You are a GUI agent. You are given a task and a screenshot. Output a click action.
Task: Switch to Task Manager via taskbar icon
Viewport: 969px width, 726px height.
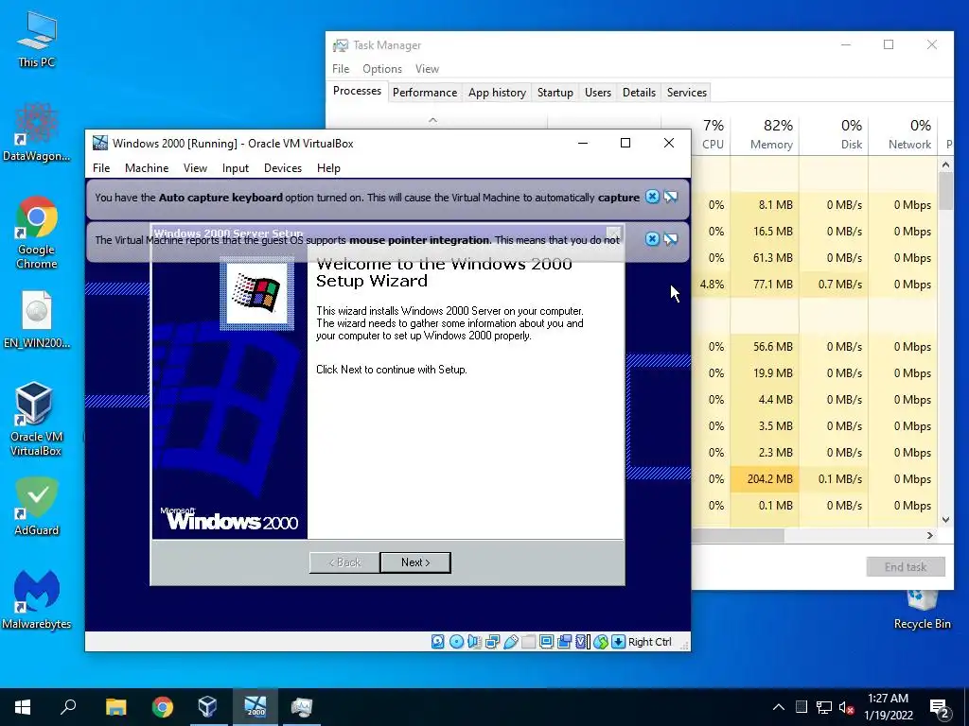point(302,707)
